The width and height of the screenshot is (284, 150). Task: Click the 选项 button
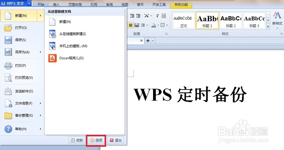96,140
